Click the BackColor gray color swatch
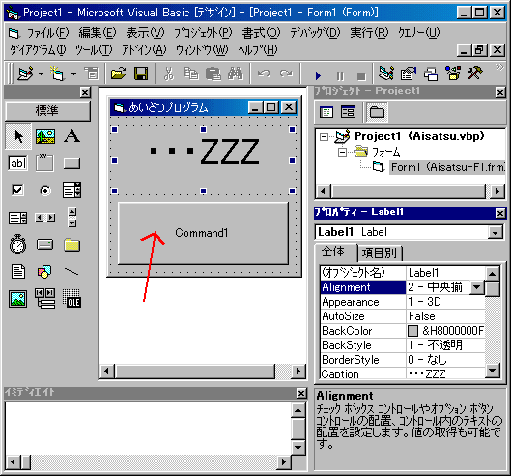Image resolution: width=511 pixels, height=476 pixels. 412,331
